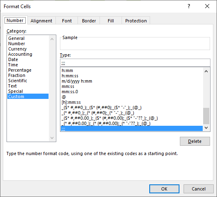Delete the selected custom format

(195, 141)
